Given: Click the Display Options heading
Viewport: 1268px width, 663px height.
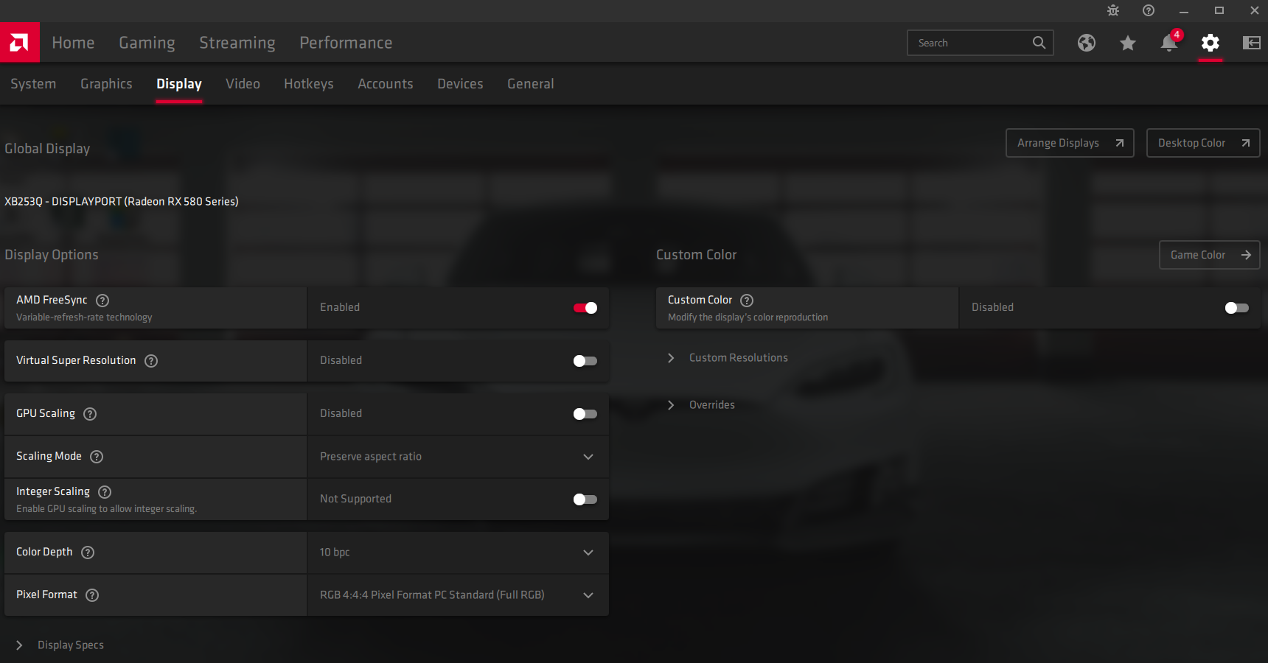Looking at the screenshot, I should (52, 255).
